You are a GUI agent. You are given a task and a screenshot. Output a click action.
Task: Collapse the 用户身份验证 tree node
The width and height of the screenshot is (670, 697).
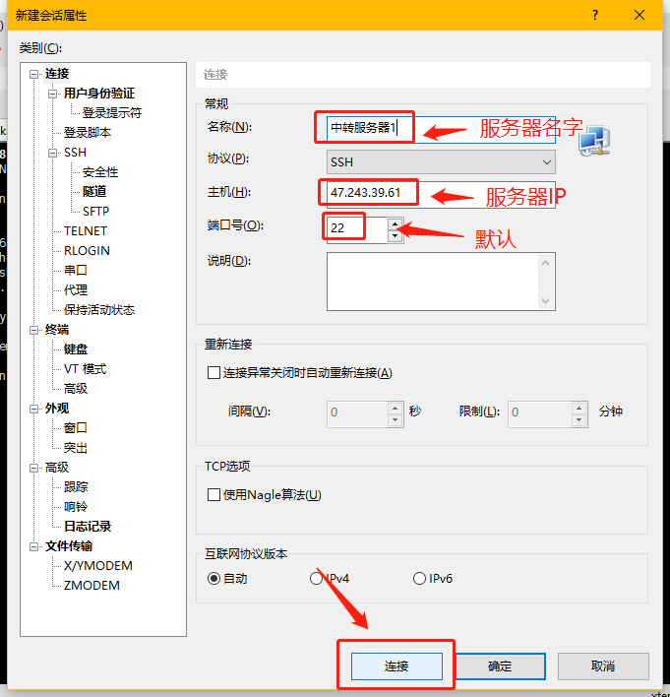[52, 94]
